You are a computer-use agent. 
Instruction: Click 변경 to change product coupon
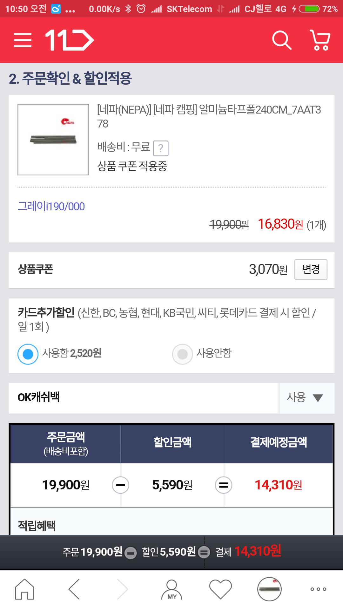coord(311,270)
